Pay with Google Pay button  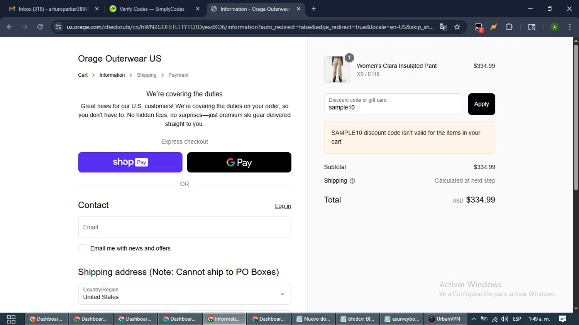(x=239, y=162)
